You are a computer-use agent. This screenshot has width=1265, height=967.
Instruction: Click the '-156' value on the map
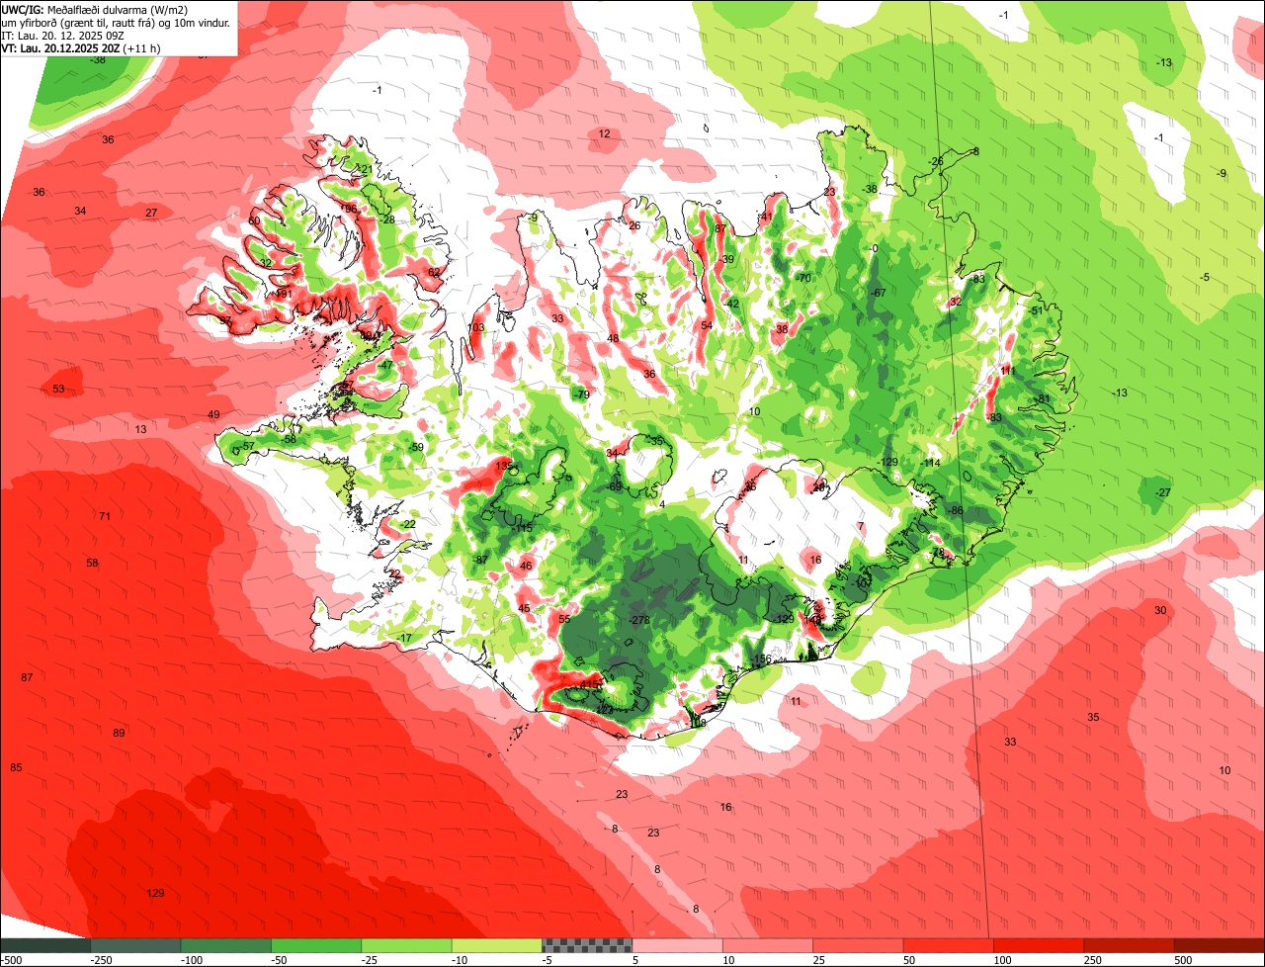click(759, 659)
